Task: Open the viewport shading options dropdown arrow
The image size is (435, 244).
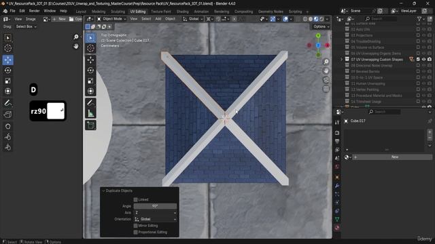Action: (x=328, y=19)
